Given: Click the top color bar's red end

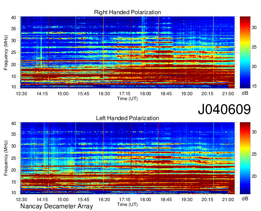Looking at the screenshot, I should pyautogui.click(x=245, y=19).
